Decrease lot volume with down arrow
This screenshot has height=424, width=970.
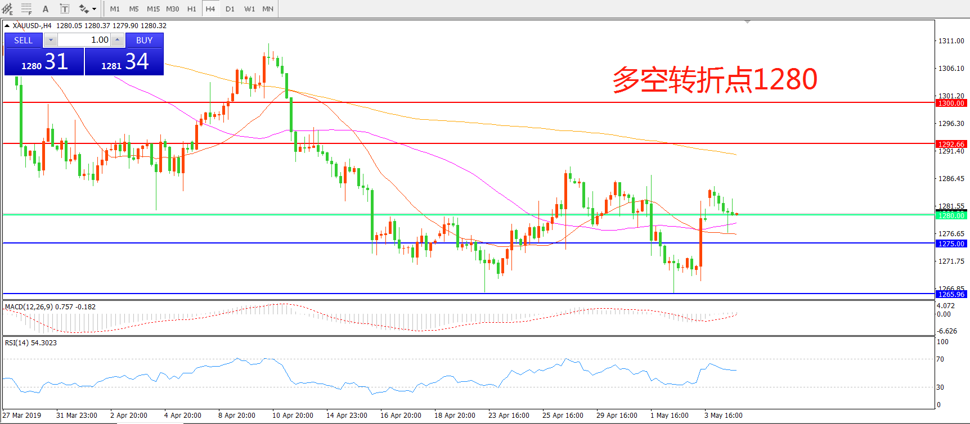pyautogui.click(x=51, y=40)
